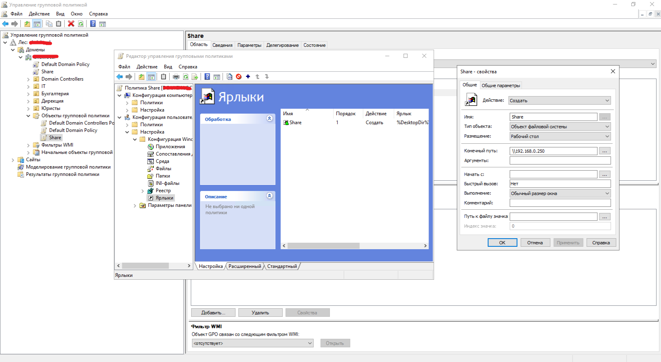Click the up-one-level folder icon in editor toolbar
This screenshot has width=661, height=362.
point(141,77)
